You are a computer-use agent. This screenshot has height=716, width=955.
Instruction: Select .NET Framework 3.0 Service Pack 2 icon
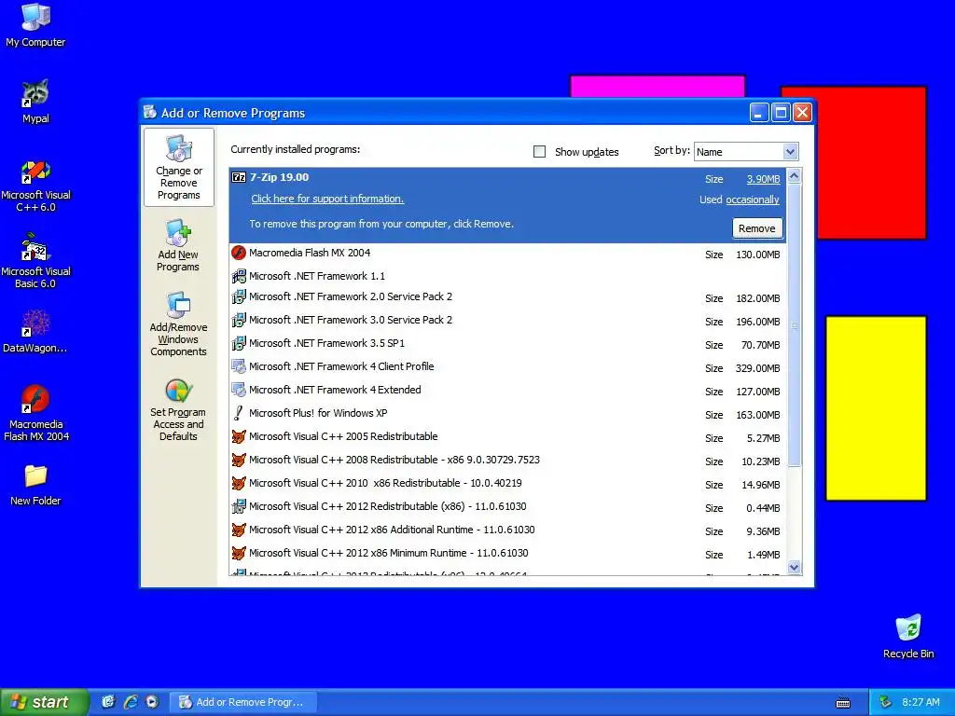[x=239, y=321]
